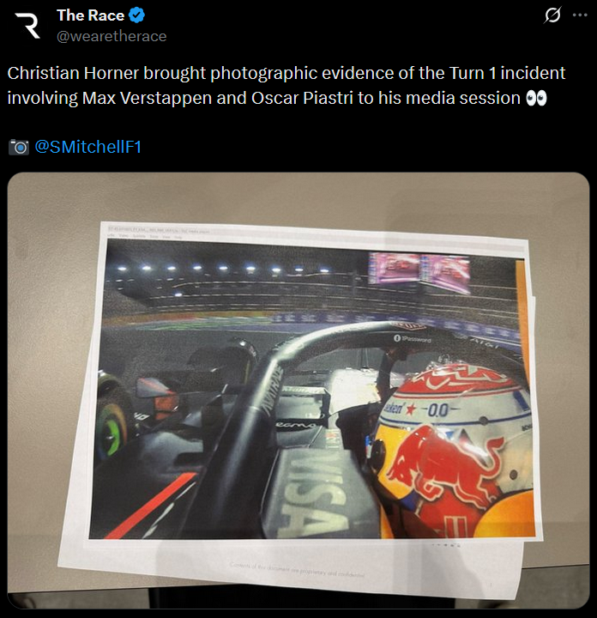Open the three-dot more options menu

580,15
